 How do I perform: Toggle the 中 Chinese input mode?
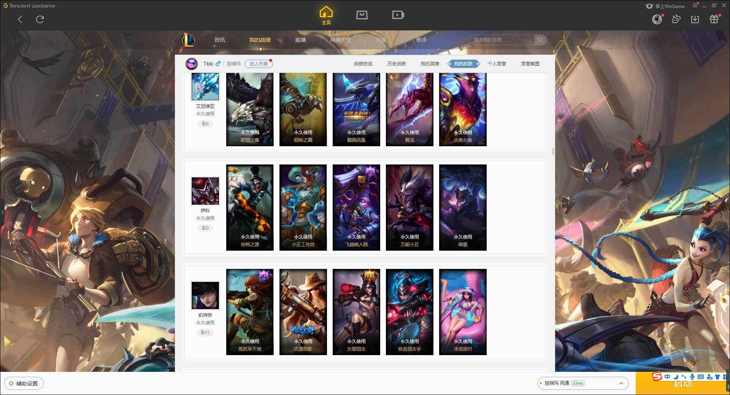667,377
